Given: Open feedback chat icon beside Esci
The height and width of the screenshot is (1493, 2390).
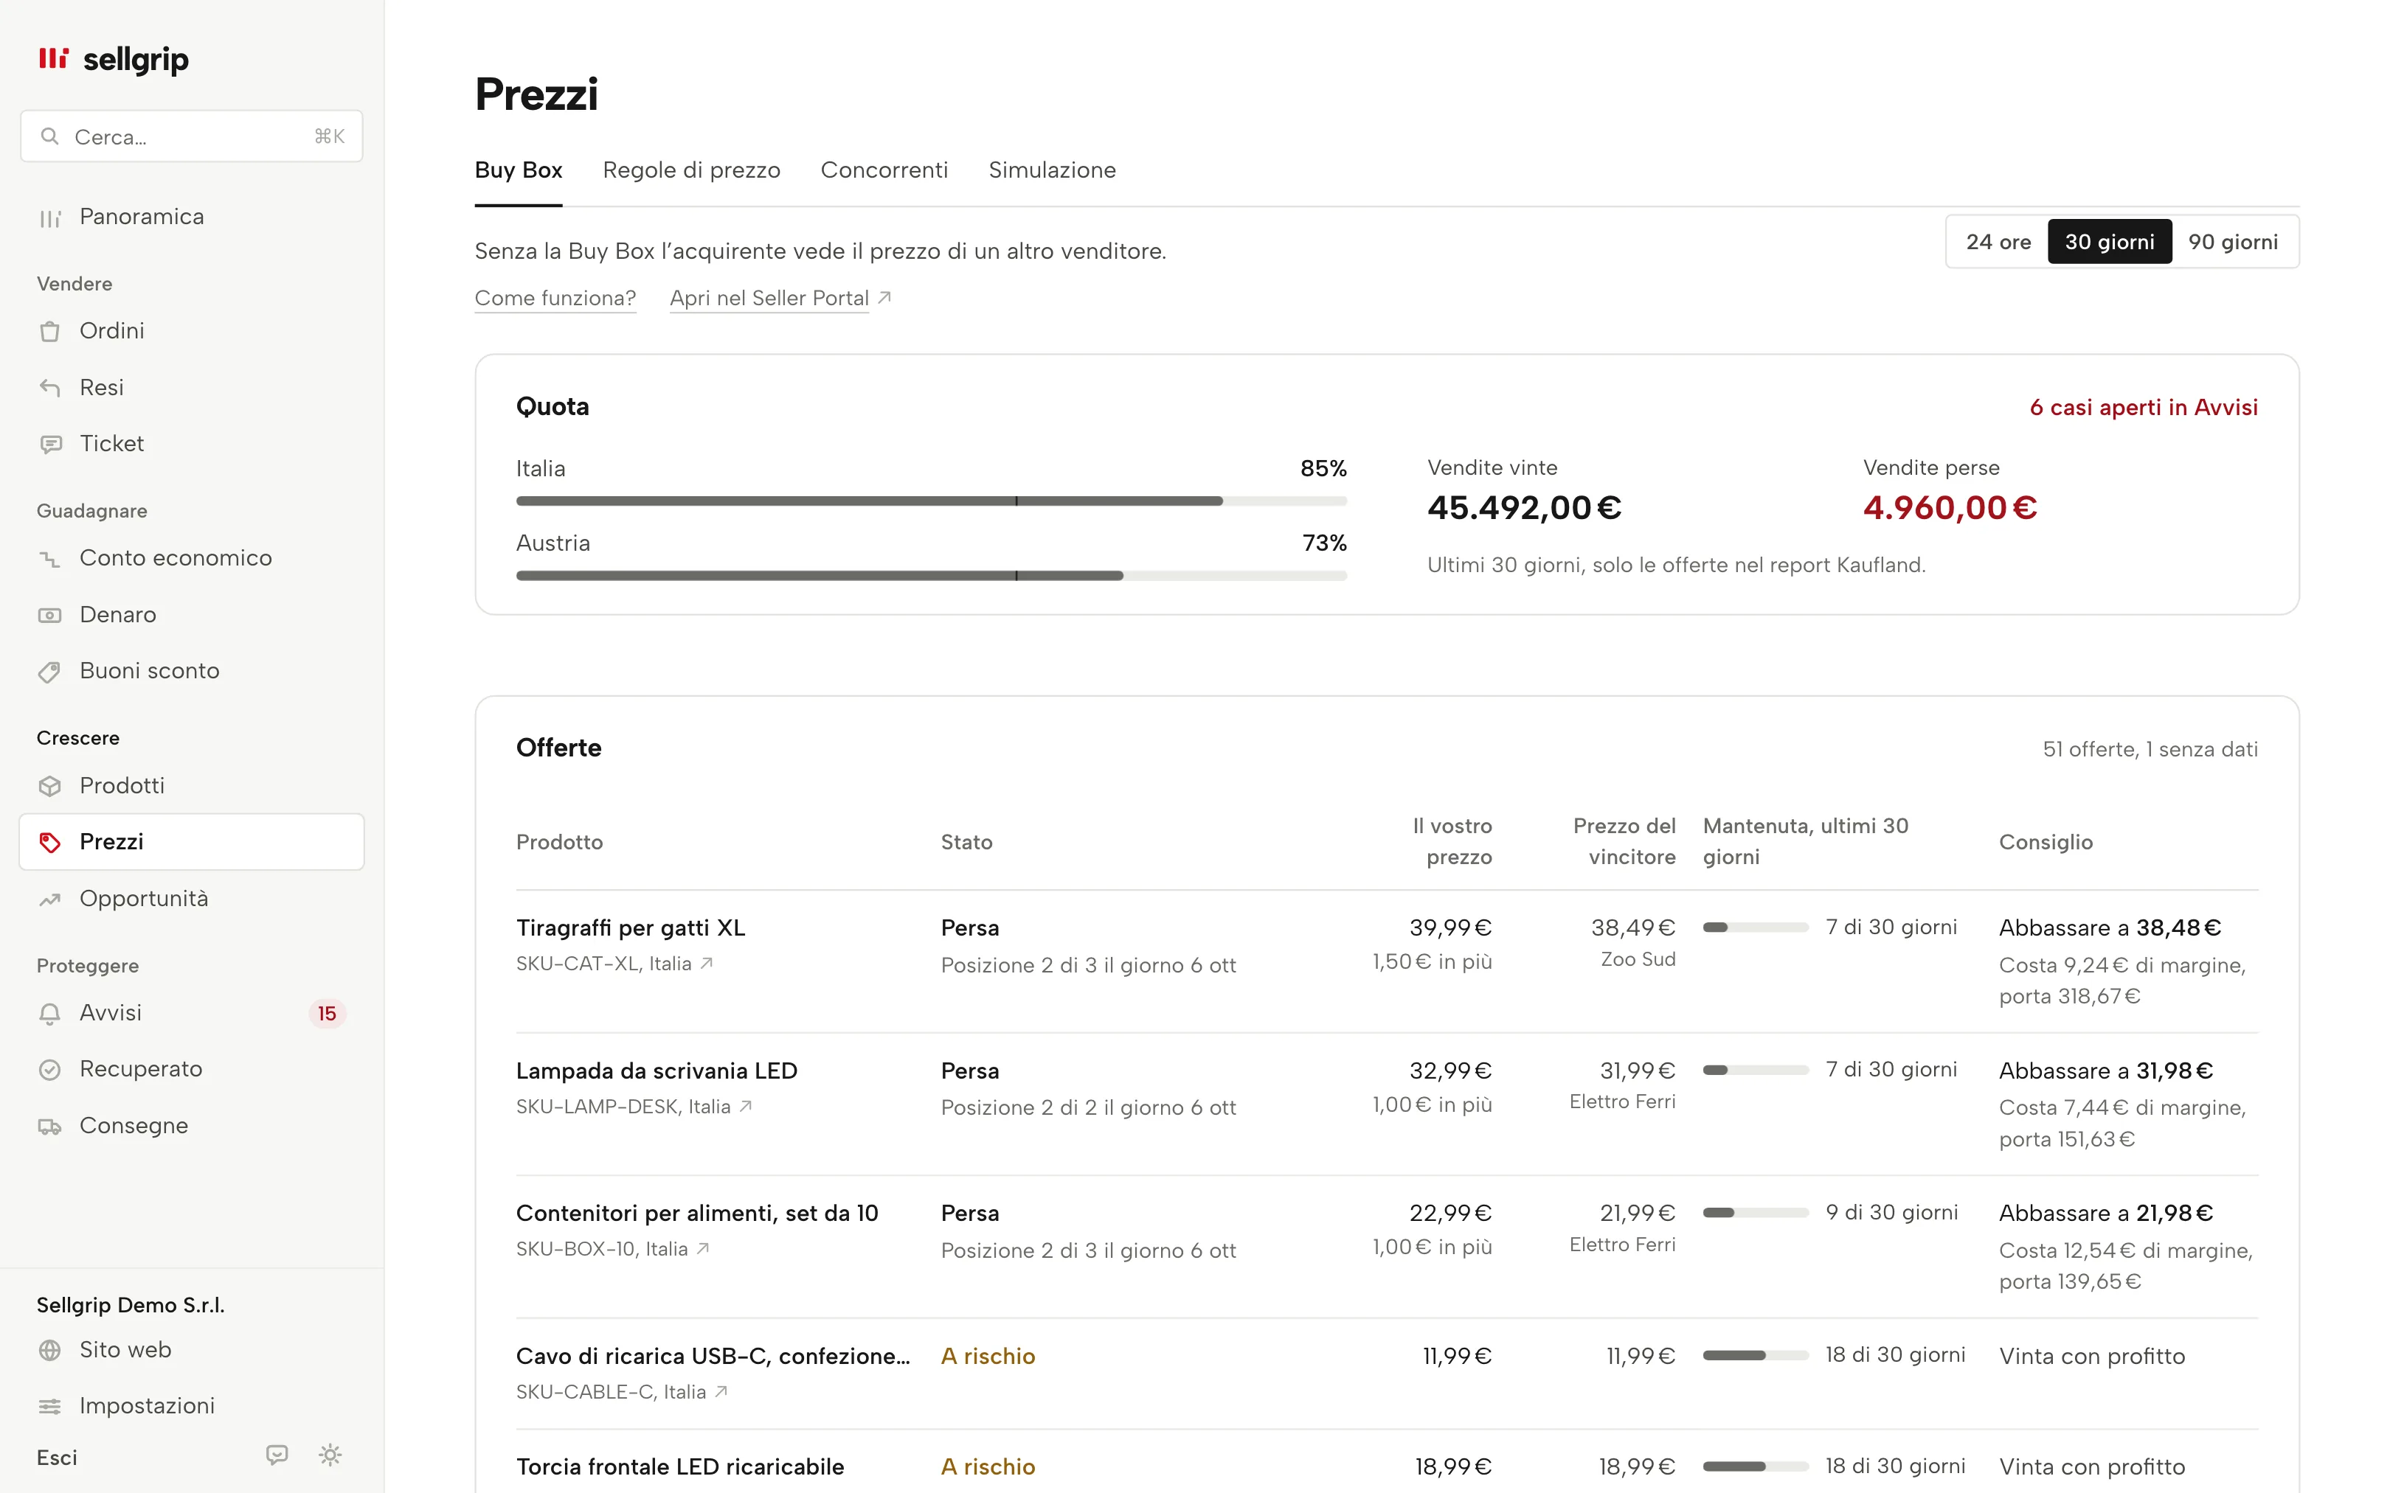Looking at the screenshot, I should coord(277,1455).
